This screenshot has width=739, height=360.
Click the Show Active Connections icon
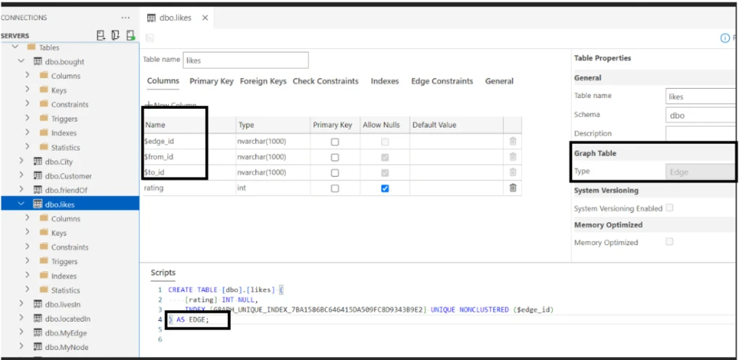click(x=130, y=35)
